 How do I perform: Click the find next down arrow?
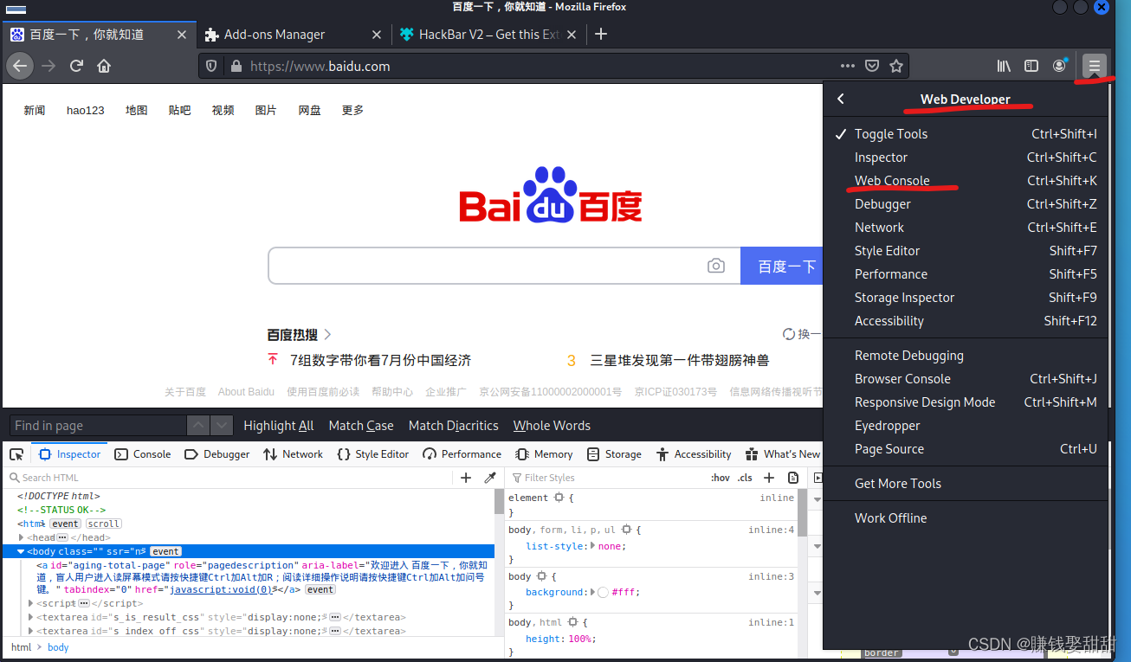click(x=222, y=425)
